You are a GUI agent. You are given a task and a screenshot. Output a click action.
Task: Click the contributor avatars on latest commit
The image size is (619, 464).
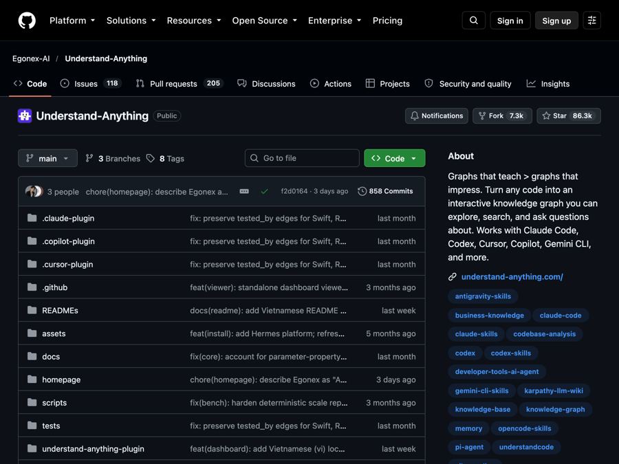click(x=34, y=191)
